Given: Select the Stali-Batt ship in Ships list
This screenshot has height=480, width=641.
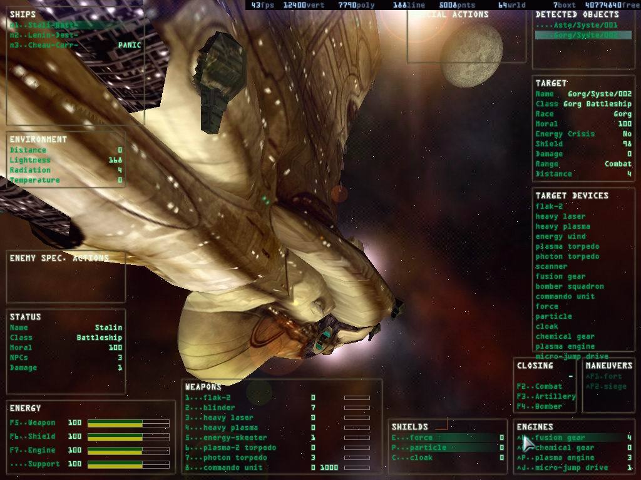Looking at the screenshot, I should pyautogui.click(x=44, y=26).
